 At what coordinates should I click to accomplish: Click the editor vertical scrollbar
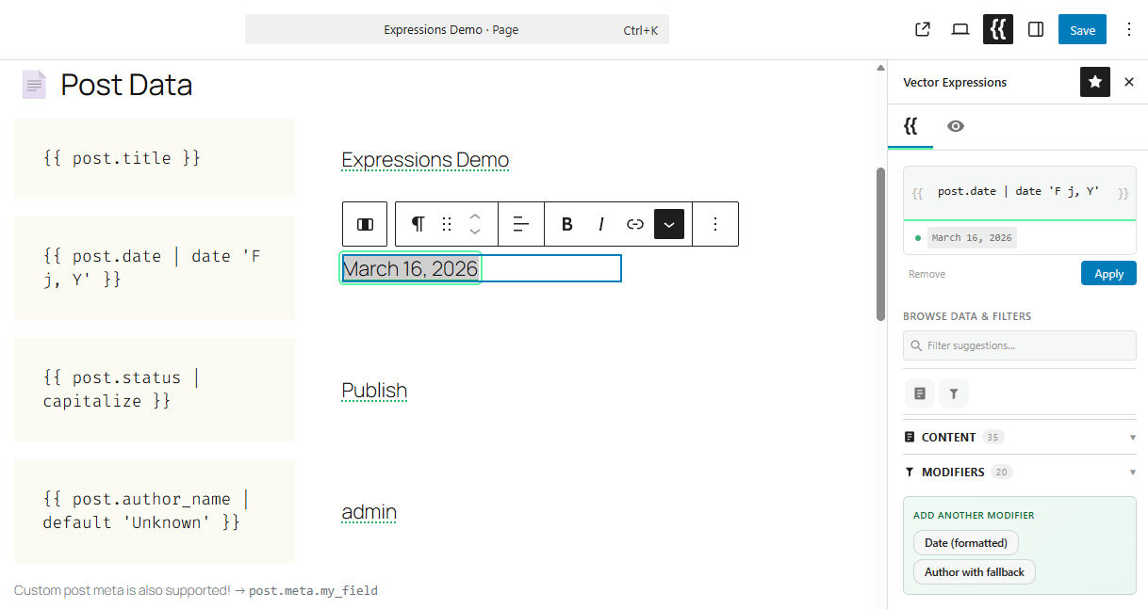[880, 245]
